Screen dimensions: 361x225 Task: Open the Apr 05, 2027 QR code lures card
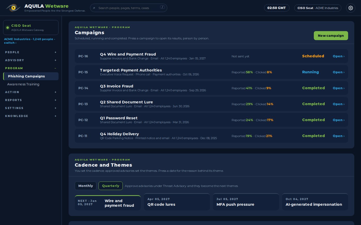177,202
